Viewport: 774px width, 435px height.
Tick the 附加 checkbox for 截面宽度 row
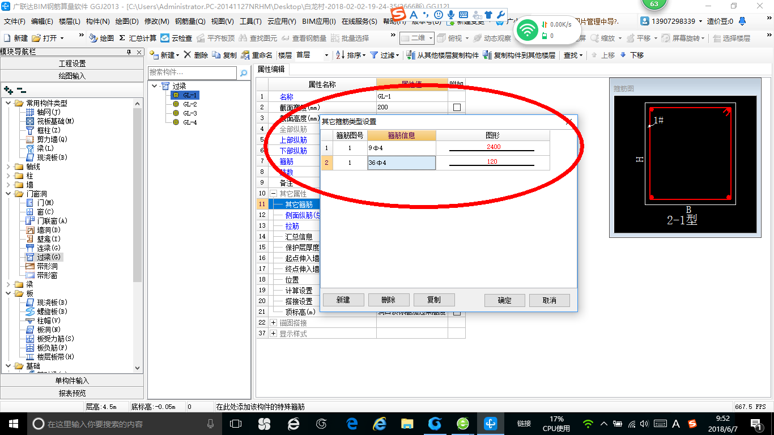pos(457,107)
